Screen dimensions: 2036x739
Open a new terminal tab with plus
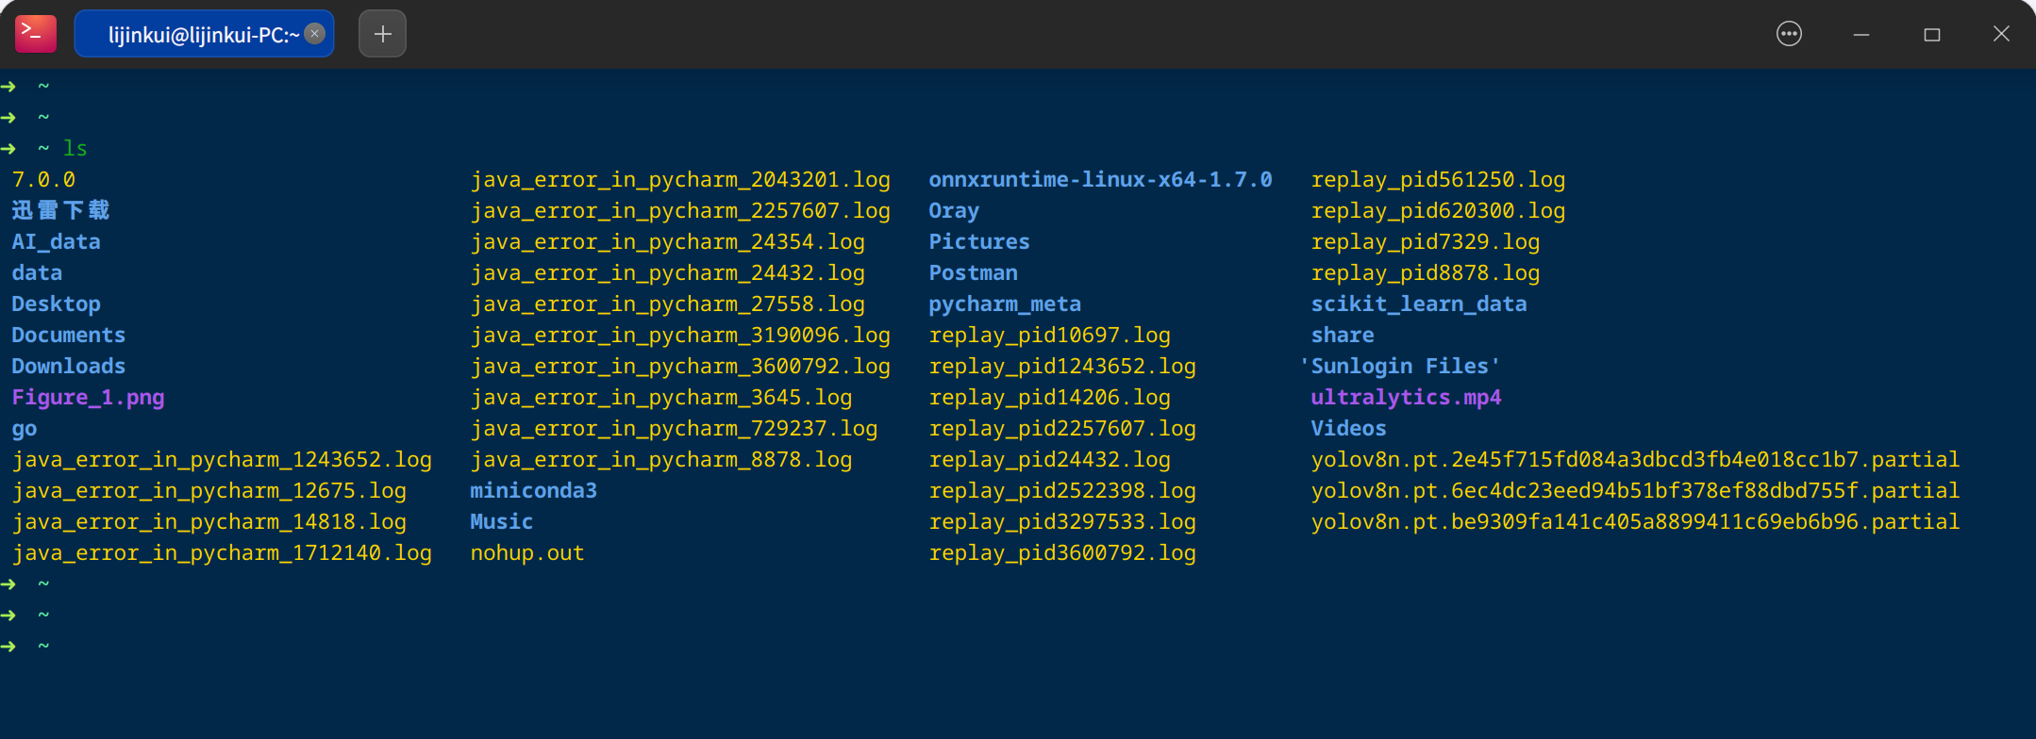pyautogui.click(x=382, y=34)
